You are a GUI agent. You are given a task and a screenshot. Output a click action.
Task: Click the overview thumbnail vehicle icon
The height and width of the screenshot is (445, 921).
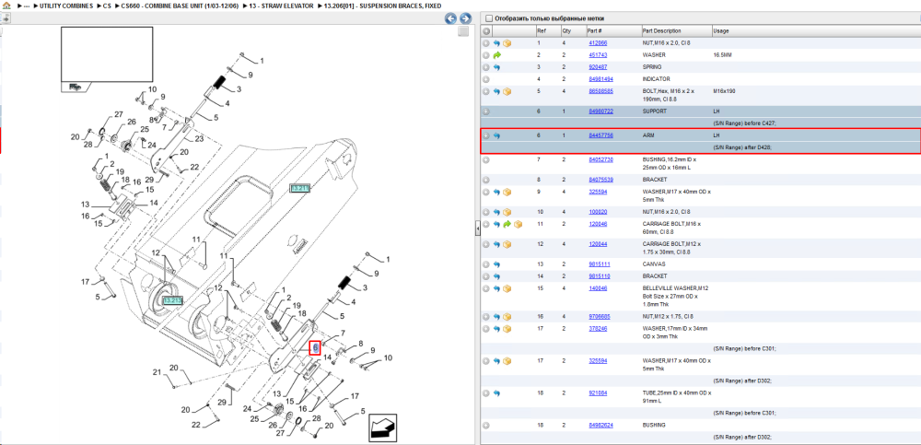[75, 87]
